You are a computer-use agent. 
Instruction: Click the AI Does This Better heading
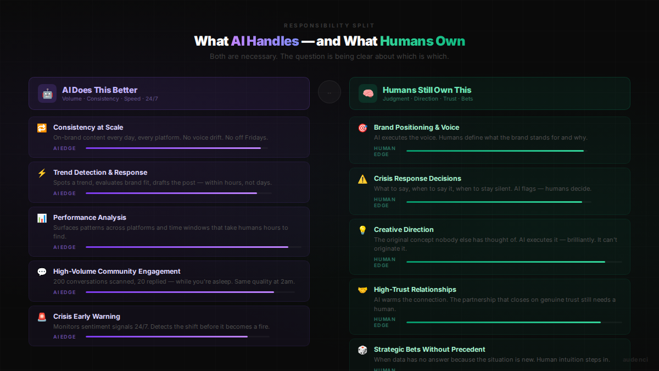[x=99, y=90]
